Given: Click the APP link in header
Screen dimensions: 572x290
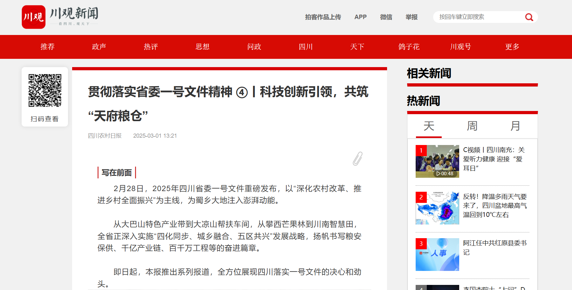Looking at the screenshot, I should [360, 17].
